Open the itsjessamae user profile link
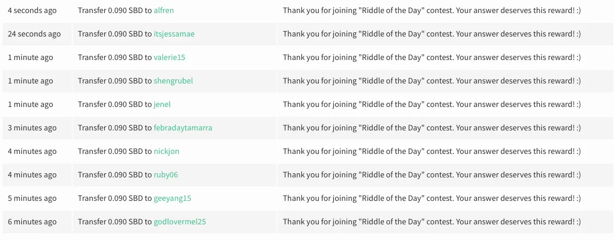 tap(174, 34)
